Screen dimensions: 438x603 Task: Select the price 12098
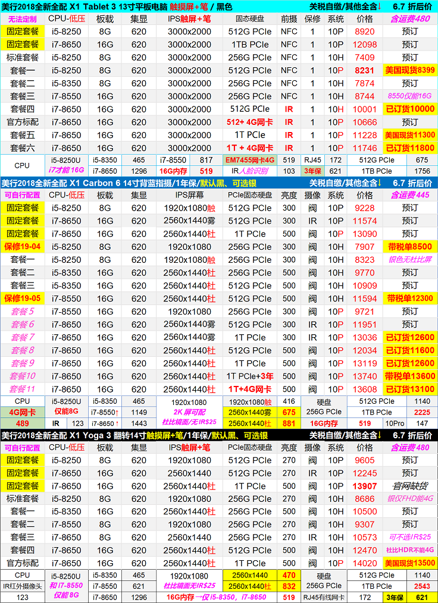(x=364, y=45)
